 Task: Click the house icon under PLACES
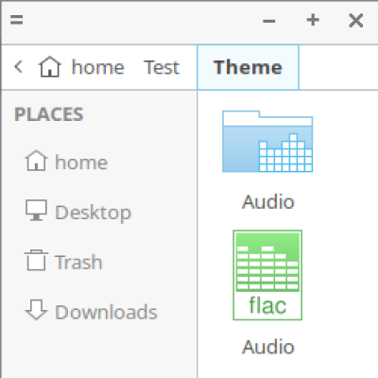coord(37,161)
